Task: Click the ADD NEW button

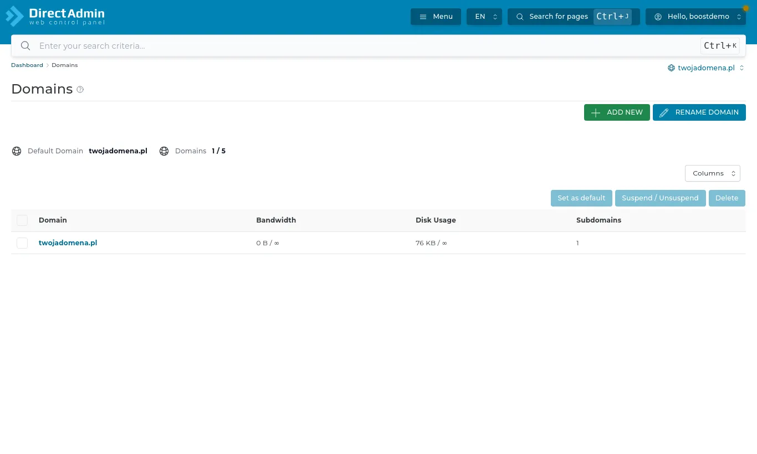Action: pyautogui.click(x=617, y=112)
